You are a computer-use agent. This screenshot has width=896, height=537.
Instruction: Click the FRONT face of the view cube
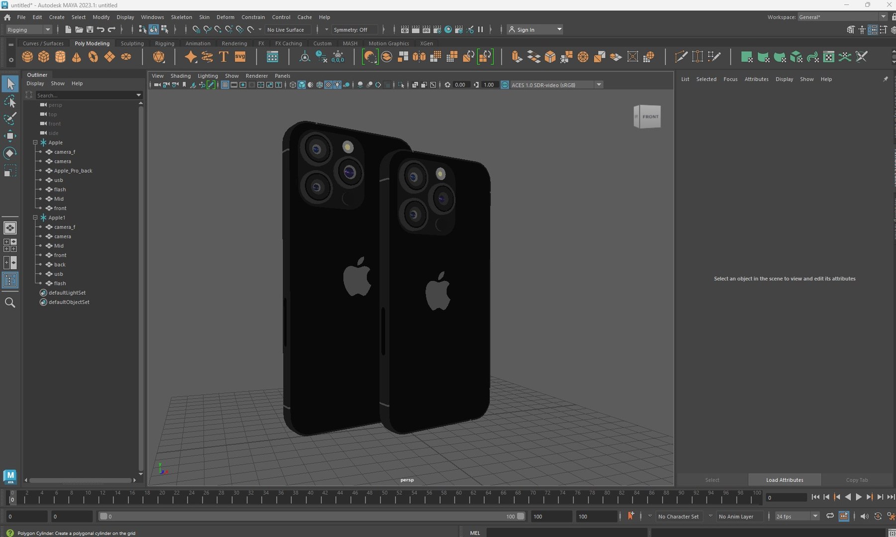click(x=650, y=117)
